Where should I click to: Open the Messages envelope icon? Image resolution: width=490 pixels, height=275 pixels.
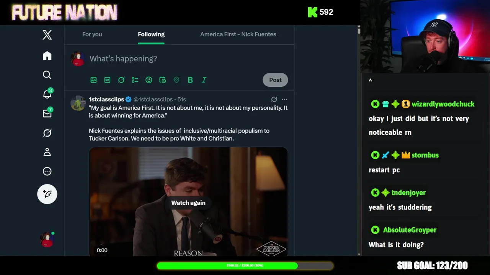[47, 113]
